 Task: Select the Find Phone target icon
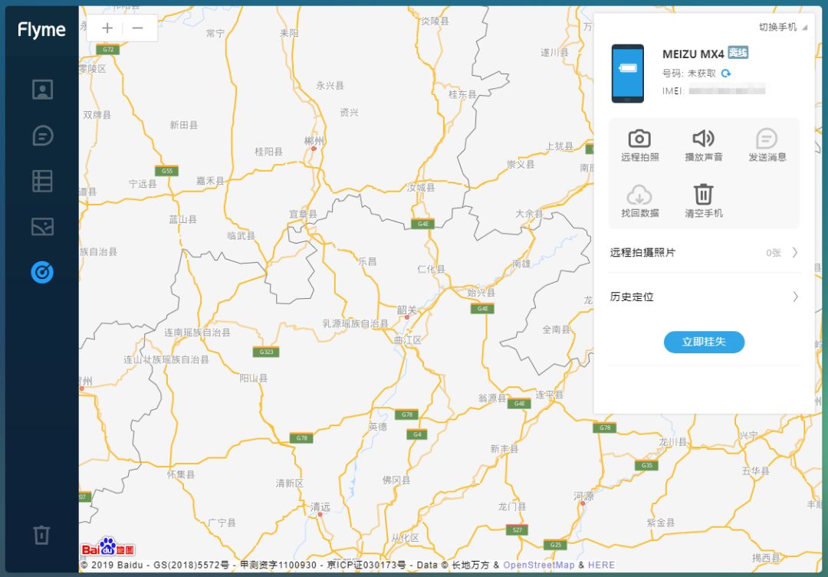tap(42, 271)
